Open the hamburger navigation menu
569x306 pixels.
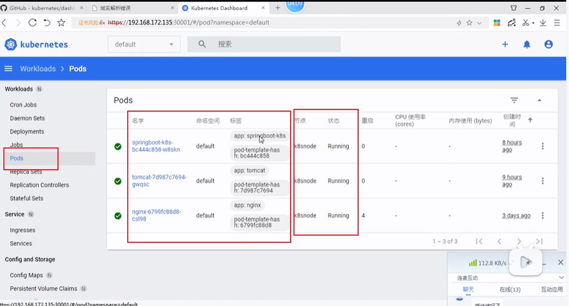pyautogui.click(x=8, y=69)
